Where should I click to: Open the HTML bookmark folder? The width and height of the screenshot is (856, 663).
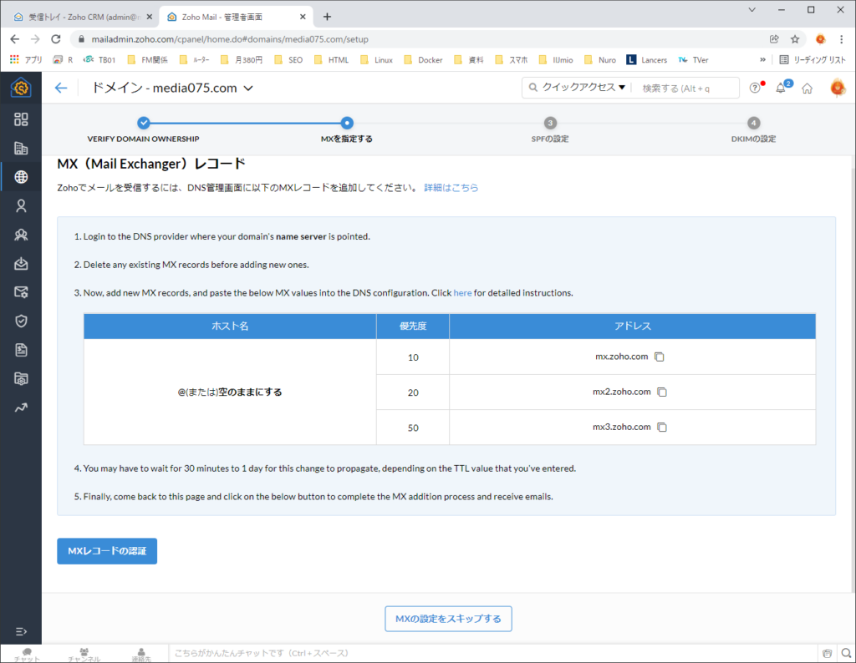331,60
